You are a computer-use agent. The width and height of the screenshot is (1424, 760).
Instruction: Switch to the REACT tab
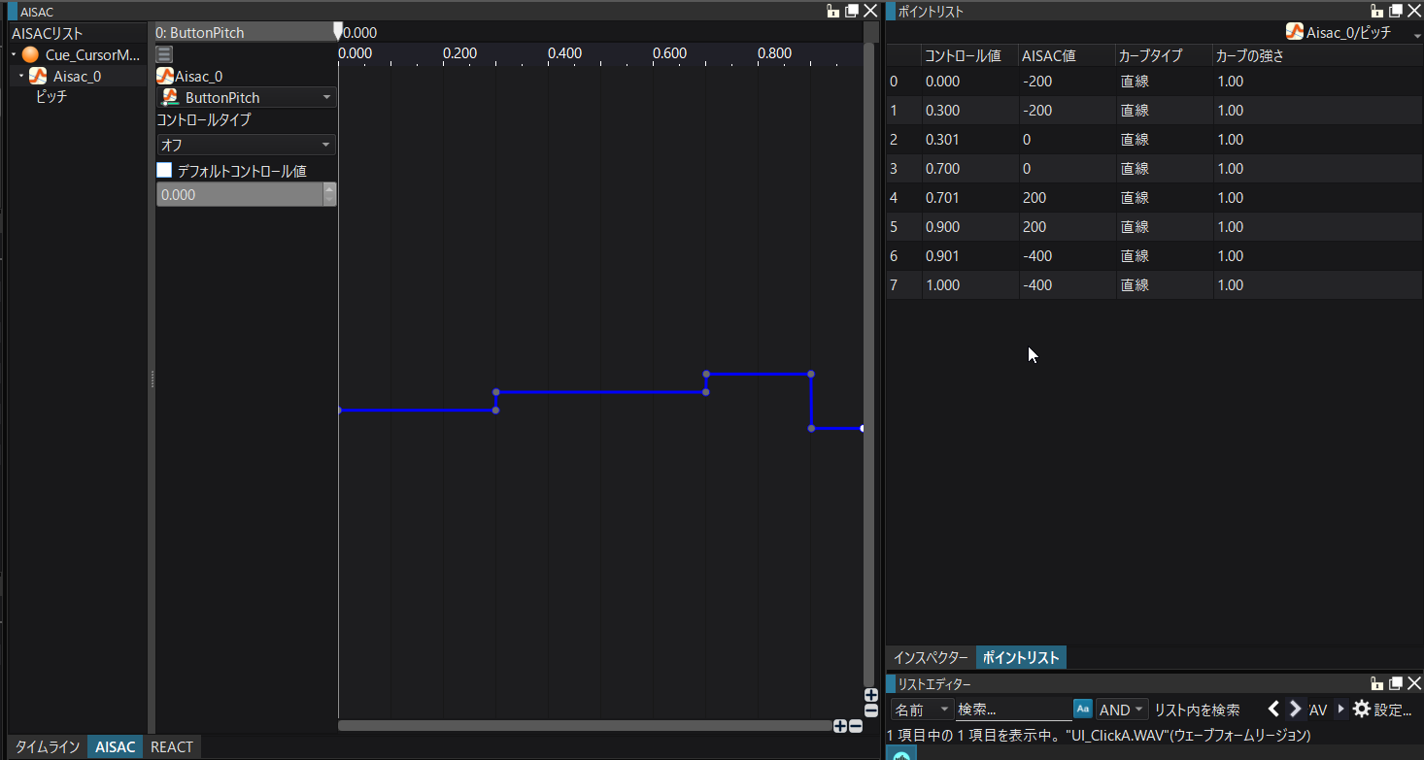pos(172,746)
